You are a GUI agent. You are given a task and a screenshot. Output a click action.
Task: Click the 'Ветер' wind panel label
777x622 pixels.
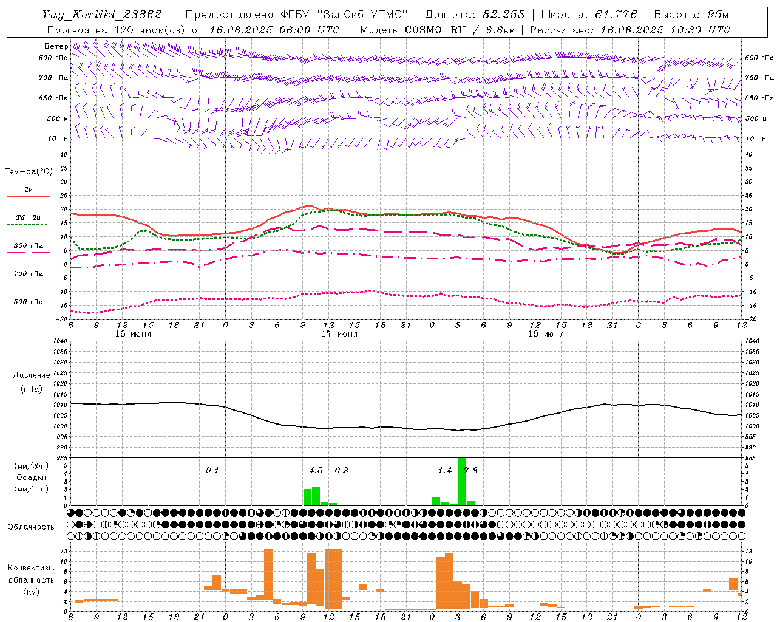pyautogui.click(x=56, y=46)
